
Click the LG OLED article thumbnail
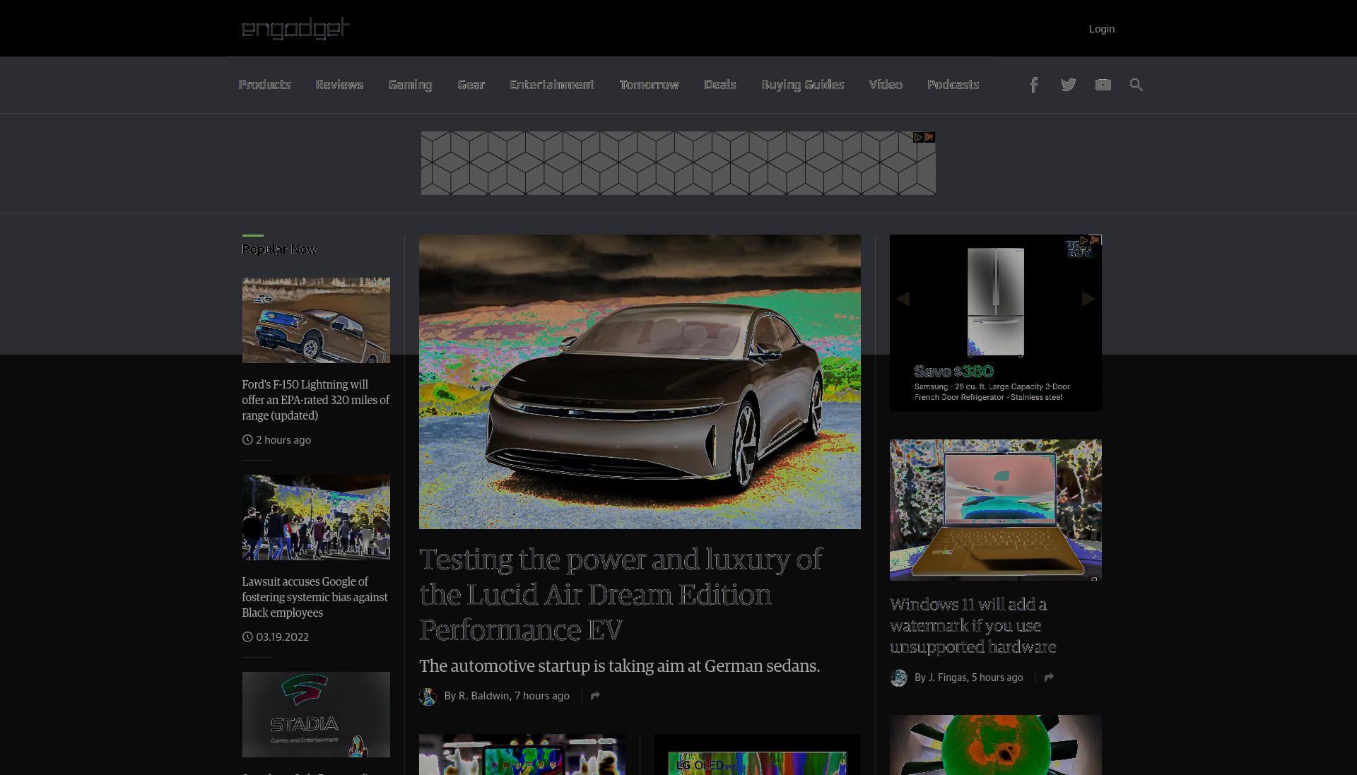coord(758,755)
